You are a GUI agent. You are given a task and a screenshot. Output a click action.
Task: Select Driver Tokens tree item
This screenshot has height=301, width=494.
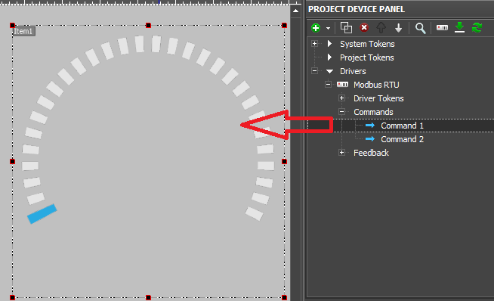(378, 98)
